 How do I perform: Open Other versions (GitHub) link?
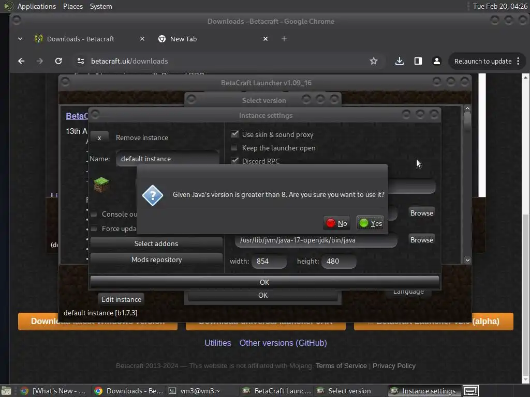[x=283, y=343]
